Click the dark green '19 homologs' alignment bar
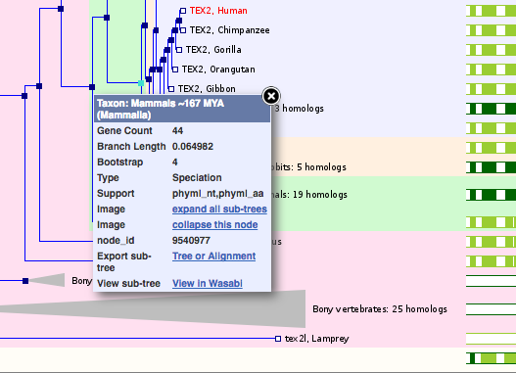The height and width of the screenshot is (373, 516). 491,195
